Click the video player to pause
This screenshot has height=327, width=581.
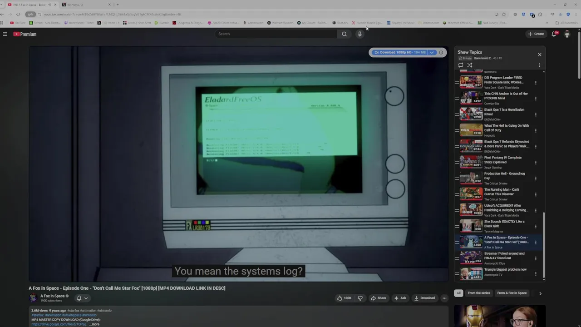click(x=238, y=163)
